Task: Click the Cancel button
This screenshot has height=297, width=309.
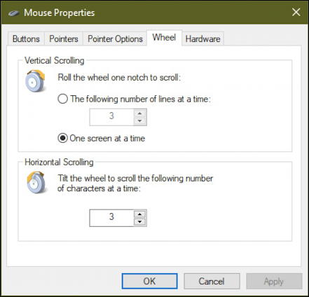Action: click(212, 281)
